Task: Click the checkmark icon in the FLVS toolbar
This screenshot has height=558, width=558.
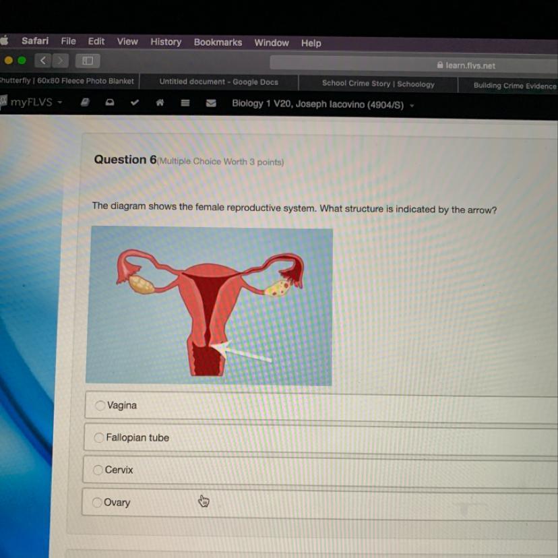Action: [x=135, y=102]
